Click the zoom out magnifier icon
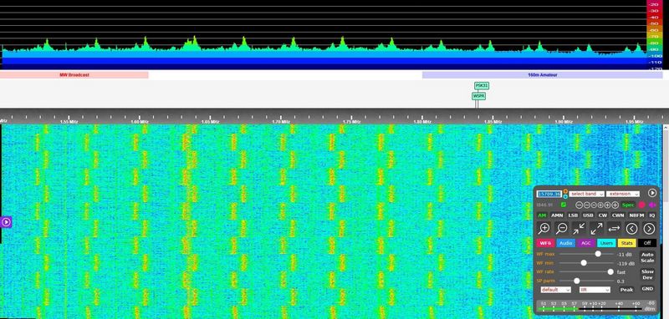This screenshot has width=669, height=319. pyautogui.click(x=561, y=229)
